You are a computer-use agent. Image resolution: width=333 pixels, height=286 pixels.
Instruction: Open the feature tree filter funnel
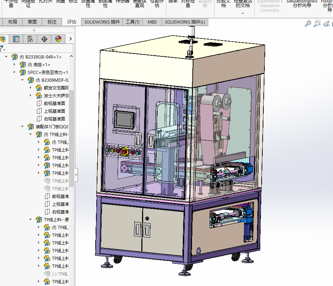[x=2, y=48]
